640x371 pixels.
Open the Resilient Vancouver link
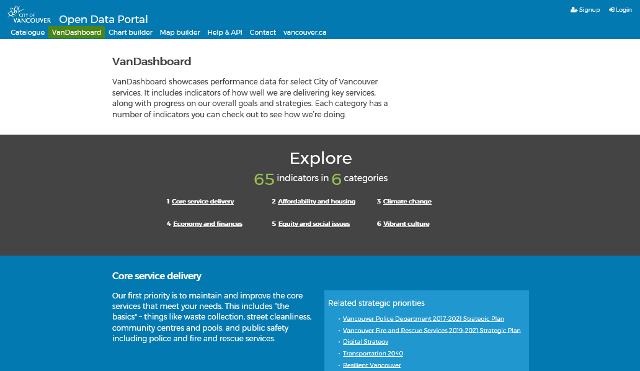(371, 365)
